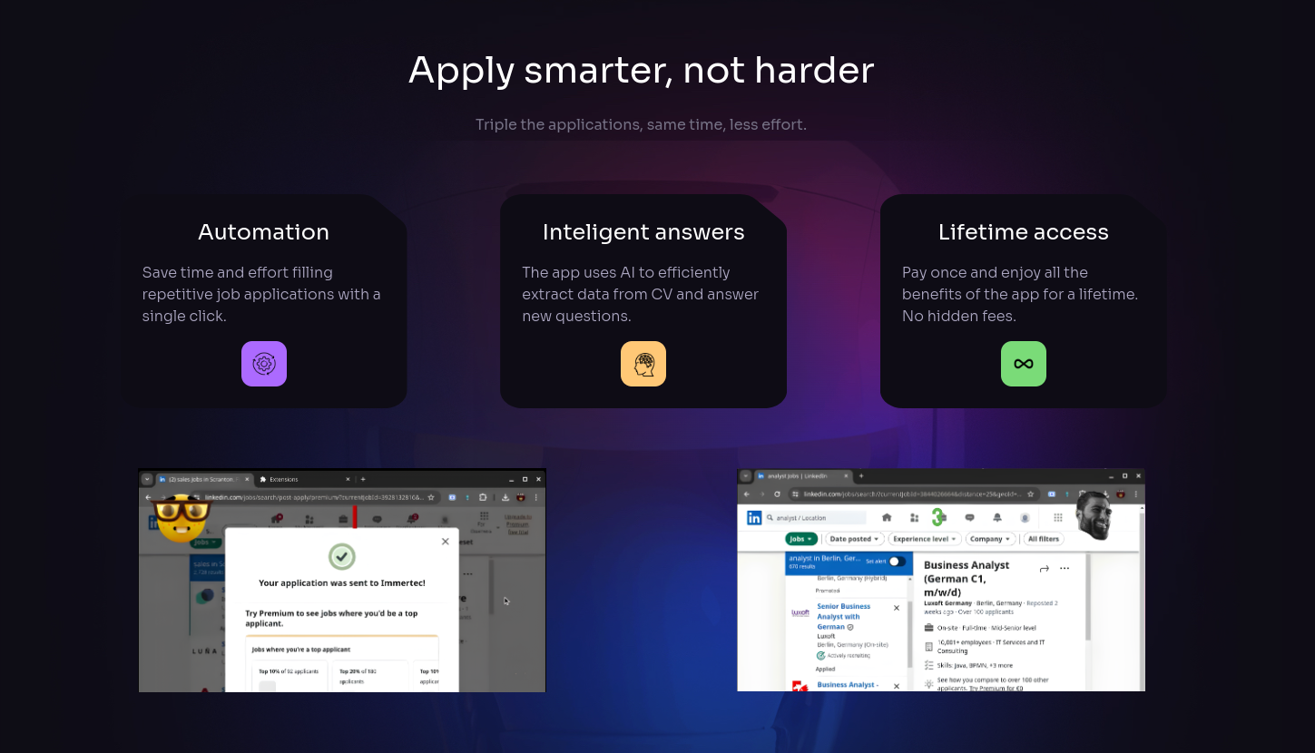Click back arrow in analyst demo browser
Screen dimensions: 1315x753
tap(747, 494)
